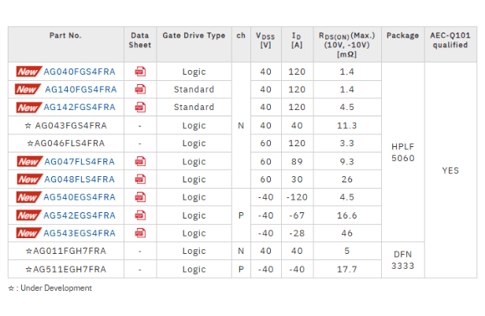This screenshot has height=316, width=485.
Task: Open the datasheet PDF for AG543EGS4FRA
Action: click(140, 233)
